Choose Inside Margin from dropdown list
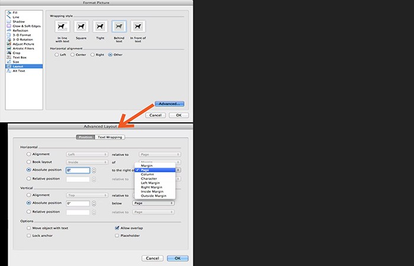This screenshot has height=266, width=414. tap(155, 192)
